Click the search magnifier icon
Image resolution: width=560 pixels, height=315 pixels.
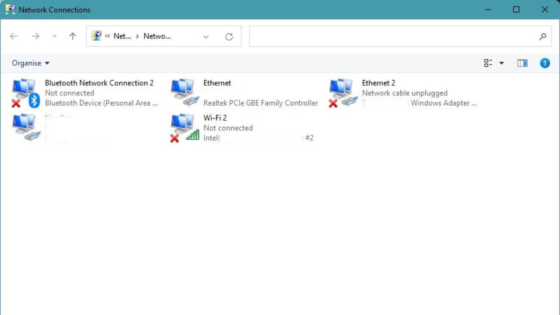pos(542,36)
